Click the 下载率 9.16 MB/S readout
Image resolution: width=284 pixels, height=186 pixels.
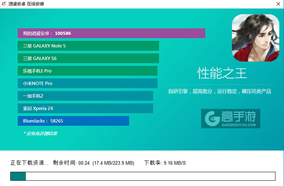tap(165, 163)
